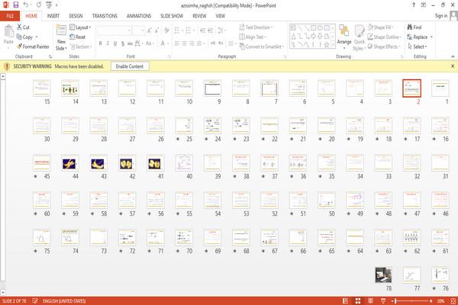Toggle text Shadow formatting
This screenshot has width=458, height=305.
[x=123, y=43]
